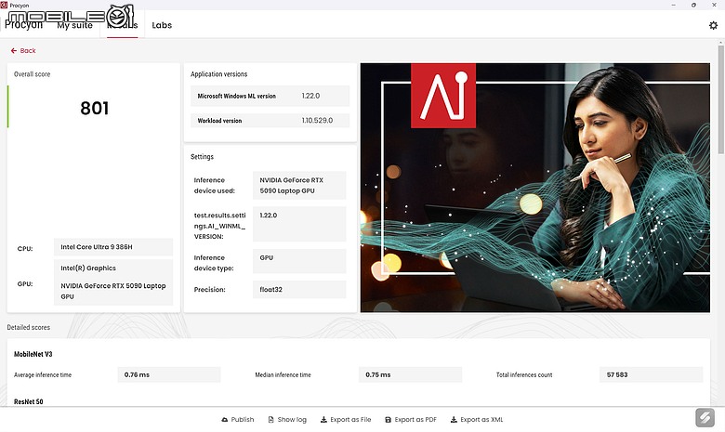Screen dimensions: 725x432
Task: Switch to the Labs tab
Action: pyautogui.click(x=162, y=25)
